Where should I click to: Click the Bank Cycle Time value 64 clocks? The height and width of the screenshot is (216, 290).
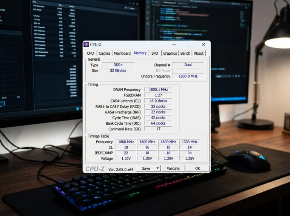[x=158, y=123]
